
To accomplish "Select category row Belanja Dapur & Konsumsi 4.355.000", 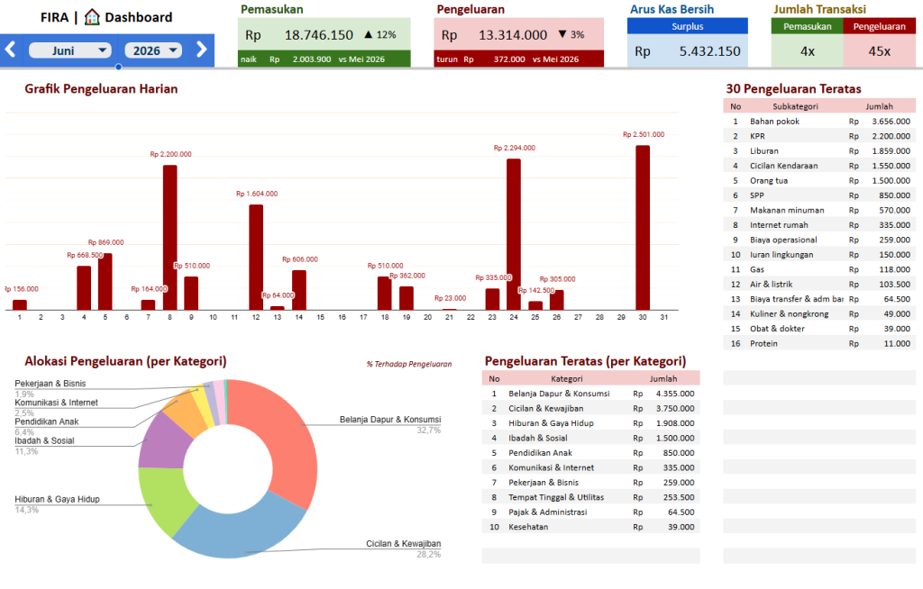I will pyautogui.click(x=591, y=394).
